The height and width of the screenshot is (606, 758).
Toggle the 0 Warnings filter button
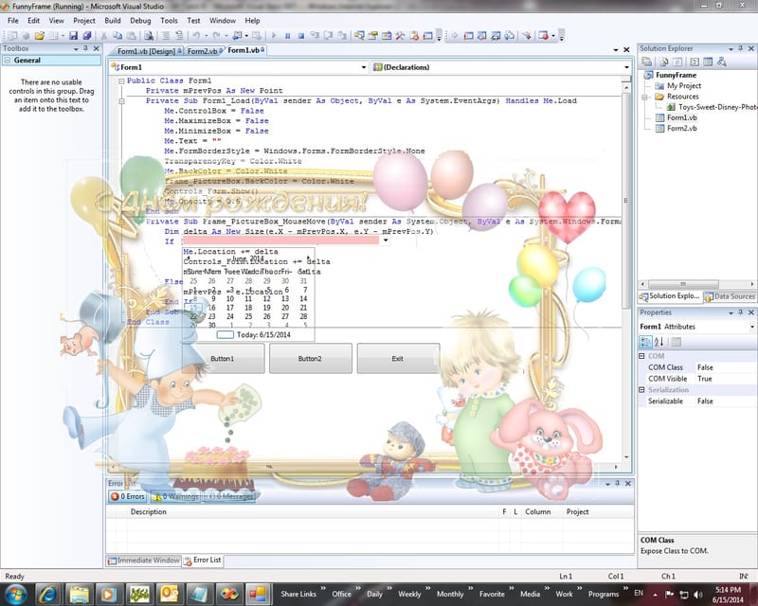tap(176, 496)
